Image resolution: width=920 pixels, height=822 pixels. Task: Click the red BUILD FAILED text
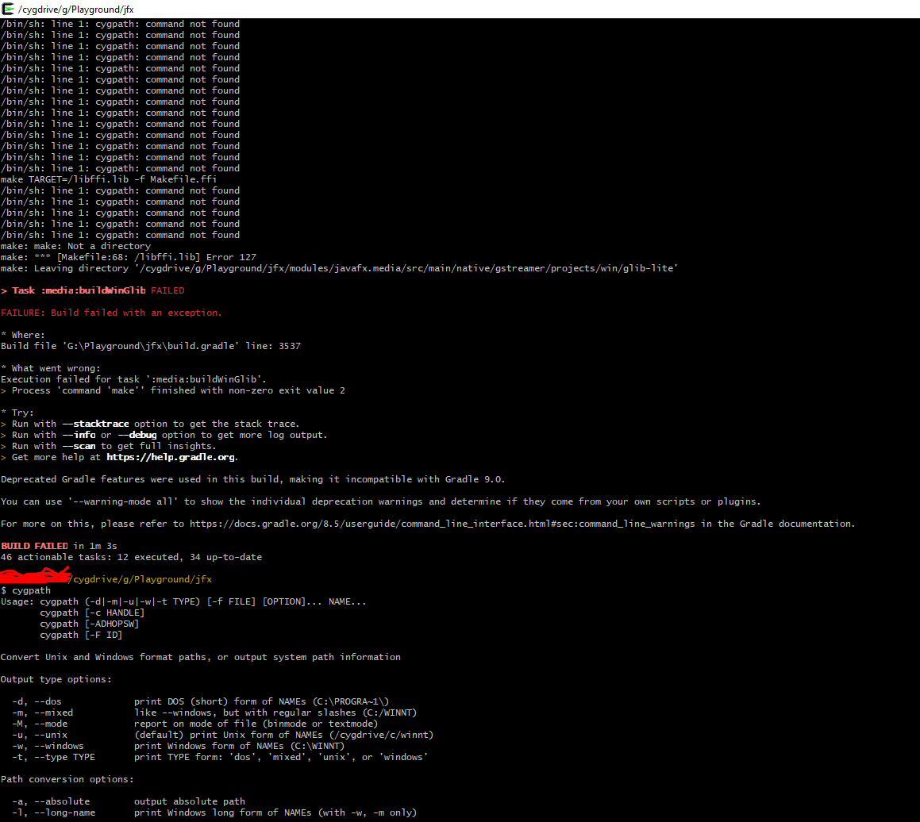point(35,546)
